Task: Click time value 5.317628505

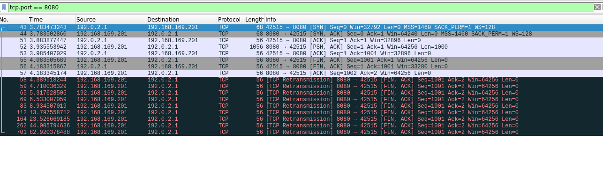Action: tap(48, 93)
